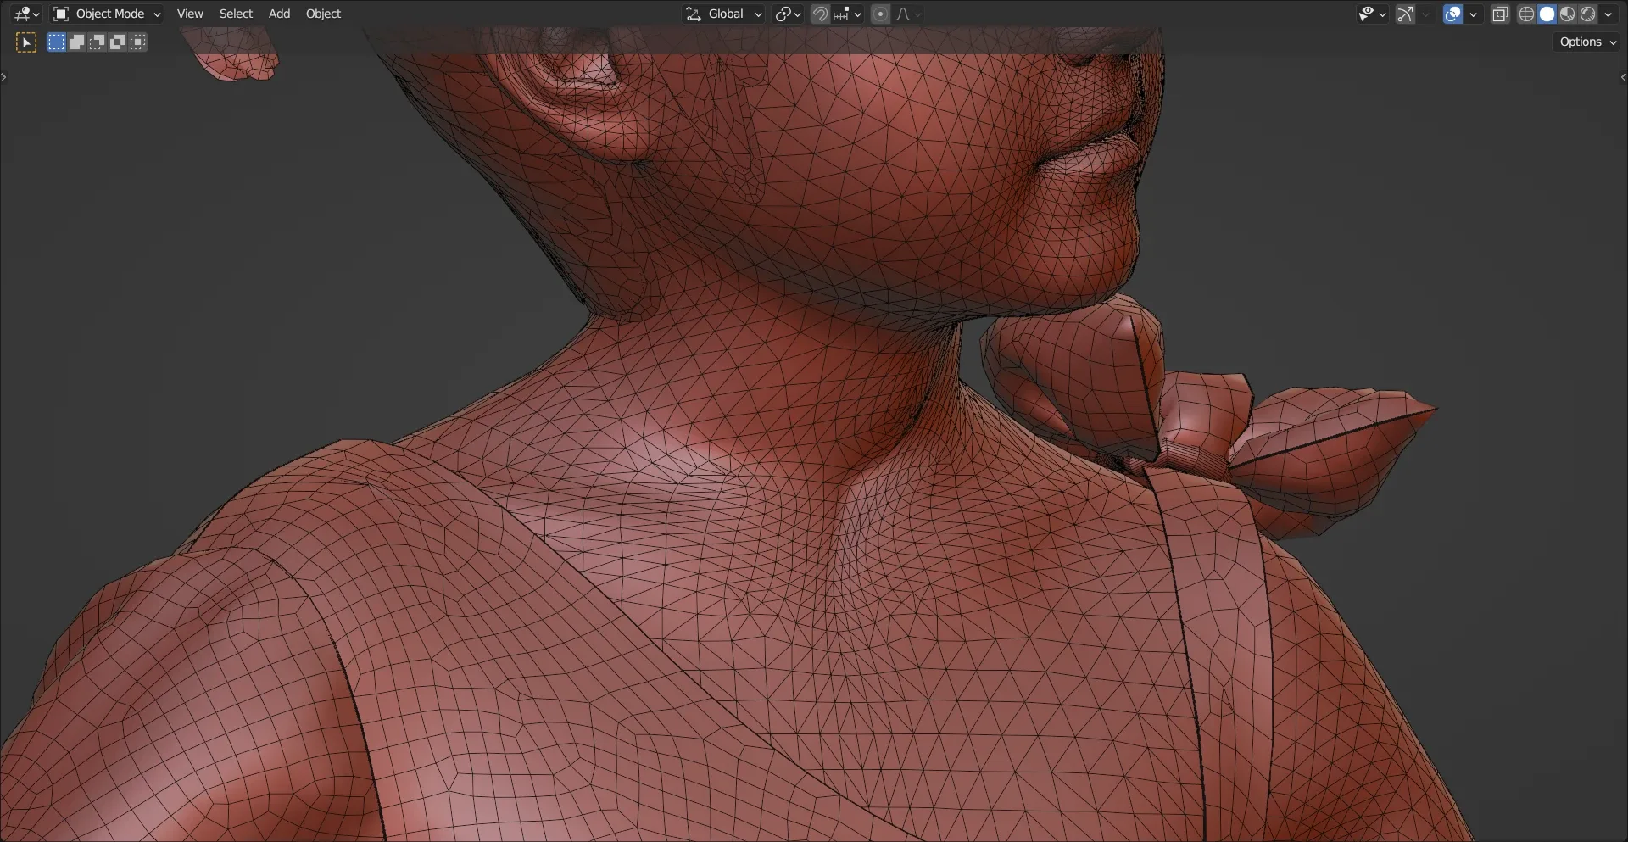Screen dimensions: 1628x842
Task: Open the Object menu
Action: click(x=323, y=14)
